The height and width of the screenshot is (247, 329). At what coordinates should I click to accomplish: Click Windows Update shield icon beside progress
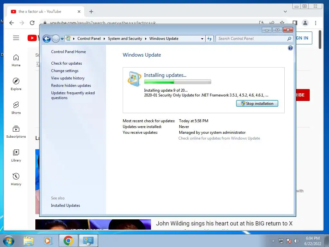pos(134,79)
